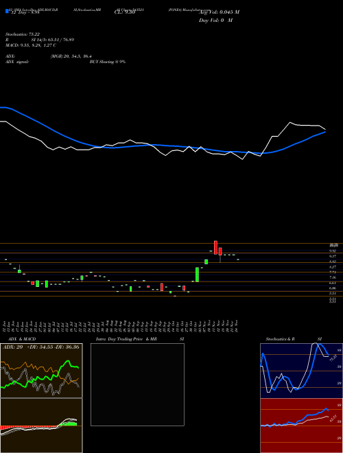Click the 'SI 14/3: 65.51 / 76.89' value
343x453 pixels.
53,40
